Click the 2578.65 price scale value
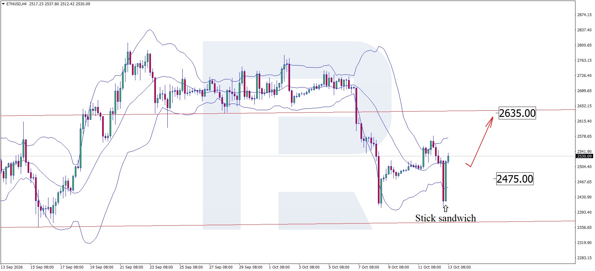Viewport: 595px width, 271px height. pos(584,136)
